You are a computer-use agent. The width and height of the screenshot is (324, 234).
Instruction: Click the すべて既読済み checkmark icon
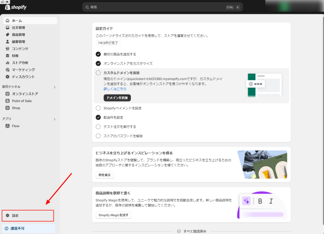click(179, 231)
